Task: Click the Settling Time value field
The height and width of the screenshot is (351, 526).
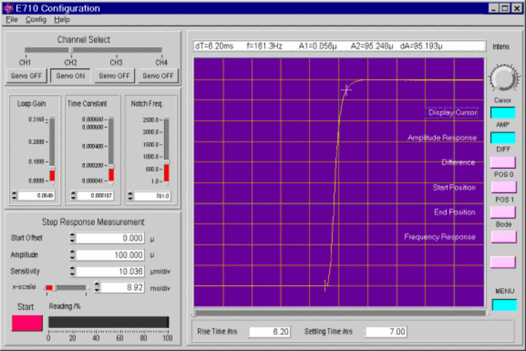Action: (386, 332)
